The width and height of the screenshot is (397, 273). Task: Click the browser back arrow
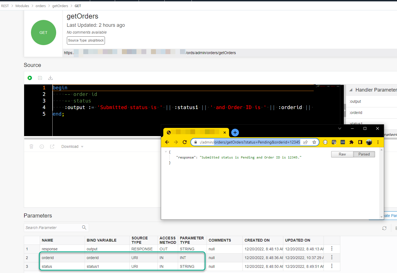[x=167, y=142]
